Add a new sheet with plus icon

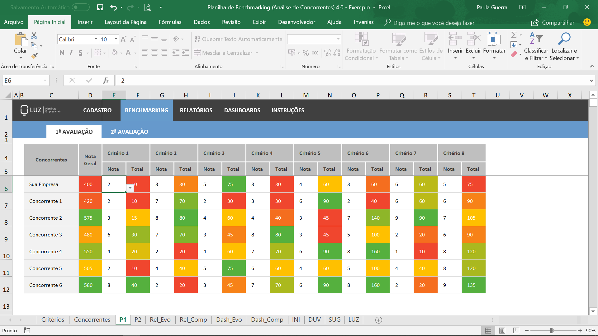pyautogui.click(x=379, y=320)
